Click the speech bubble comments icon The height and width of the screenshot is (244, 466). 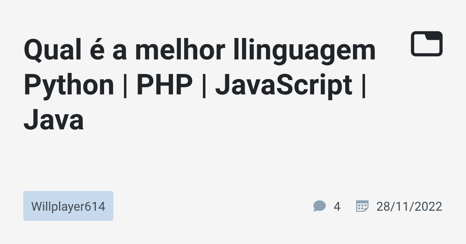319,206
